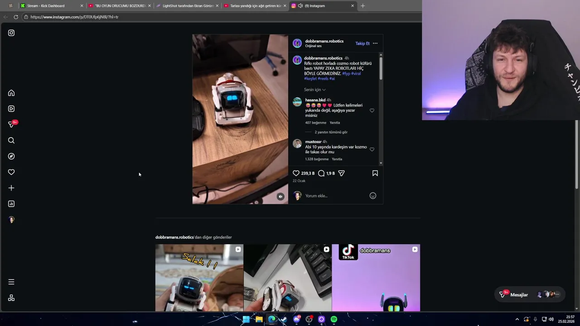Open Windows Start menu

[246, 319]
